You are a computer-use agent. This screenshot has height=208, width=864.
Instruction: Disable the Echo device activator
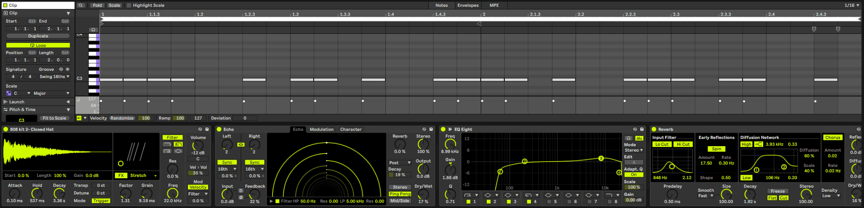[219, 129]
